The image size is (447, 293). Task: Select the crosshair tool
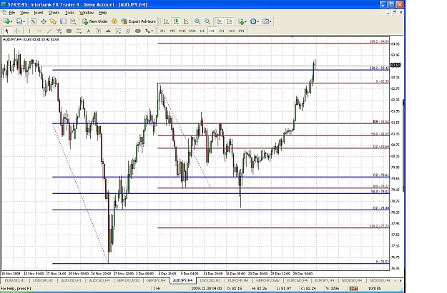click(x=17, y=31)
